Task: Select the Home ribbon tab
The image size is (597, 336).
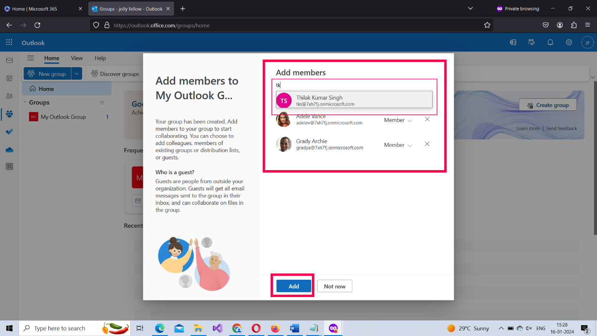Action: pyautogui.click(x=51, y=58)
